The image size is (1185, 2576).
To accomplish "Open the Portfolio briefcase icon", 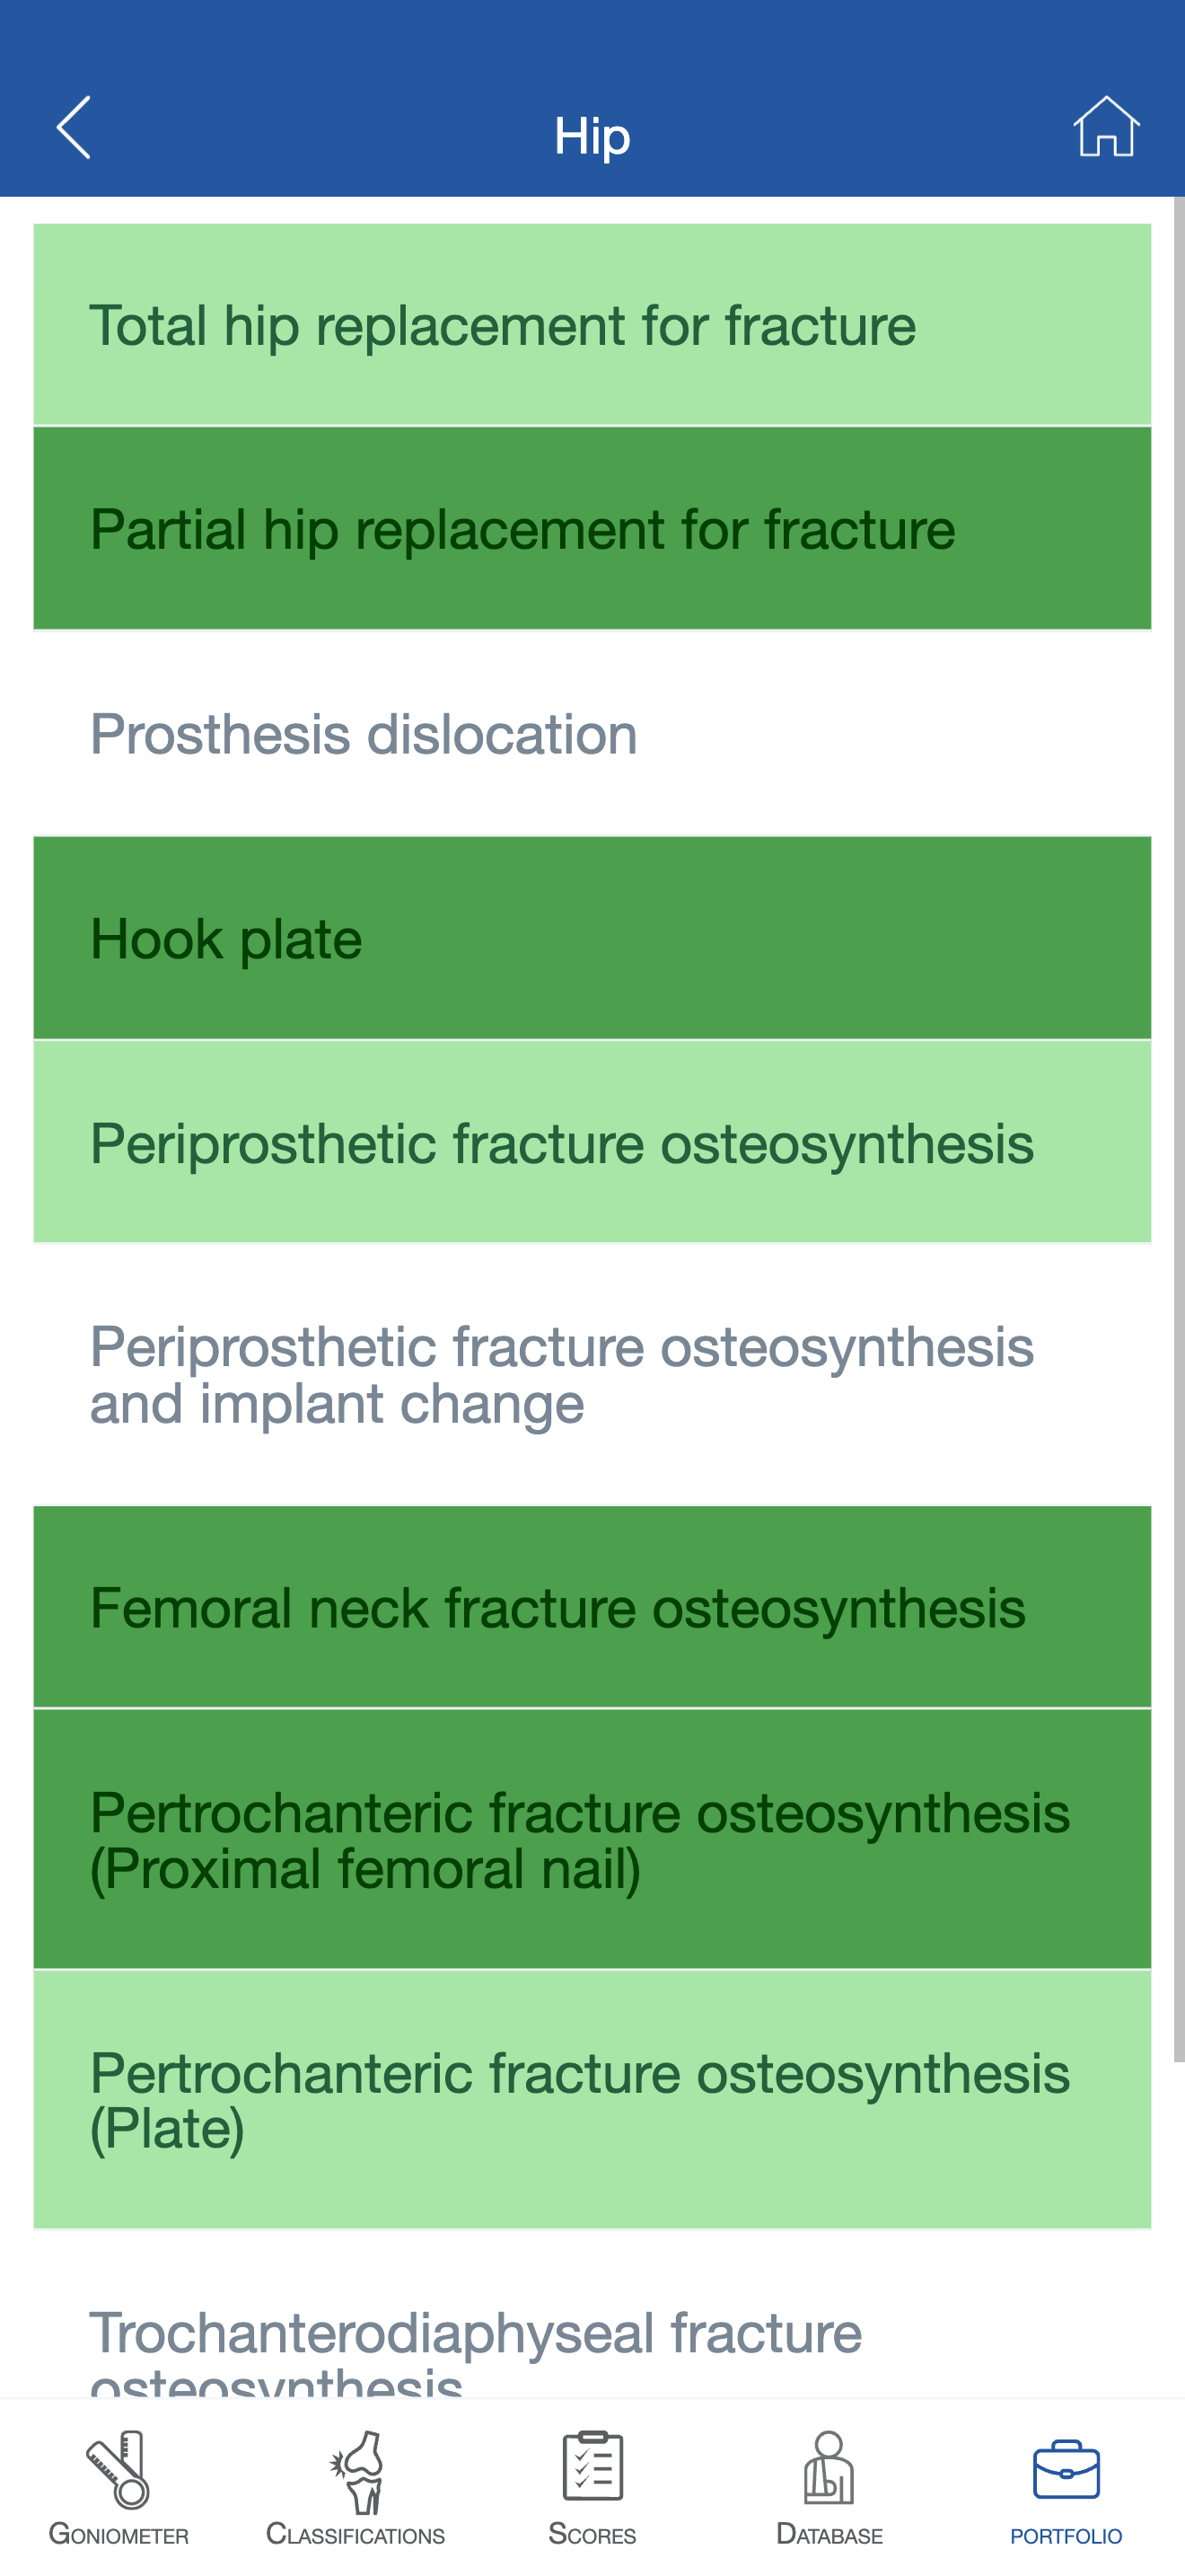I will pyautogui.click(x=1066, y=2468).
